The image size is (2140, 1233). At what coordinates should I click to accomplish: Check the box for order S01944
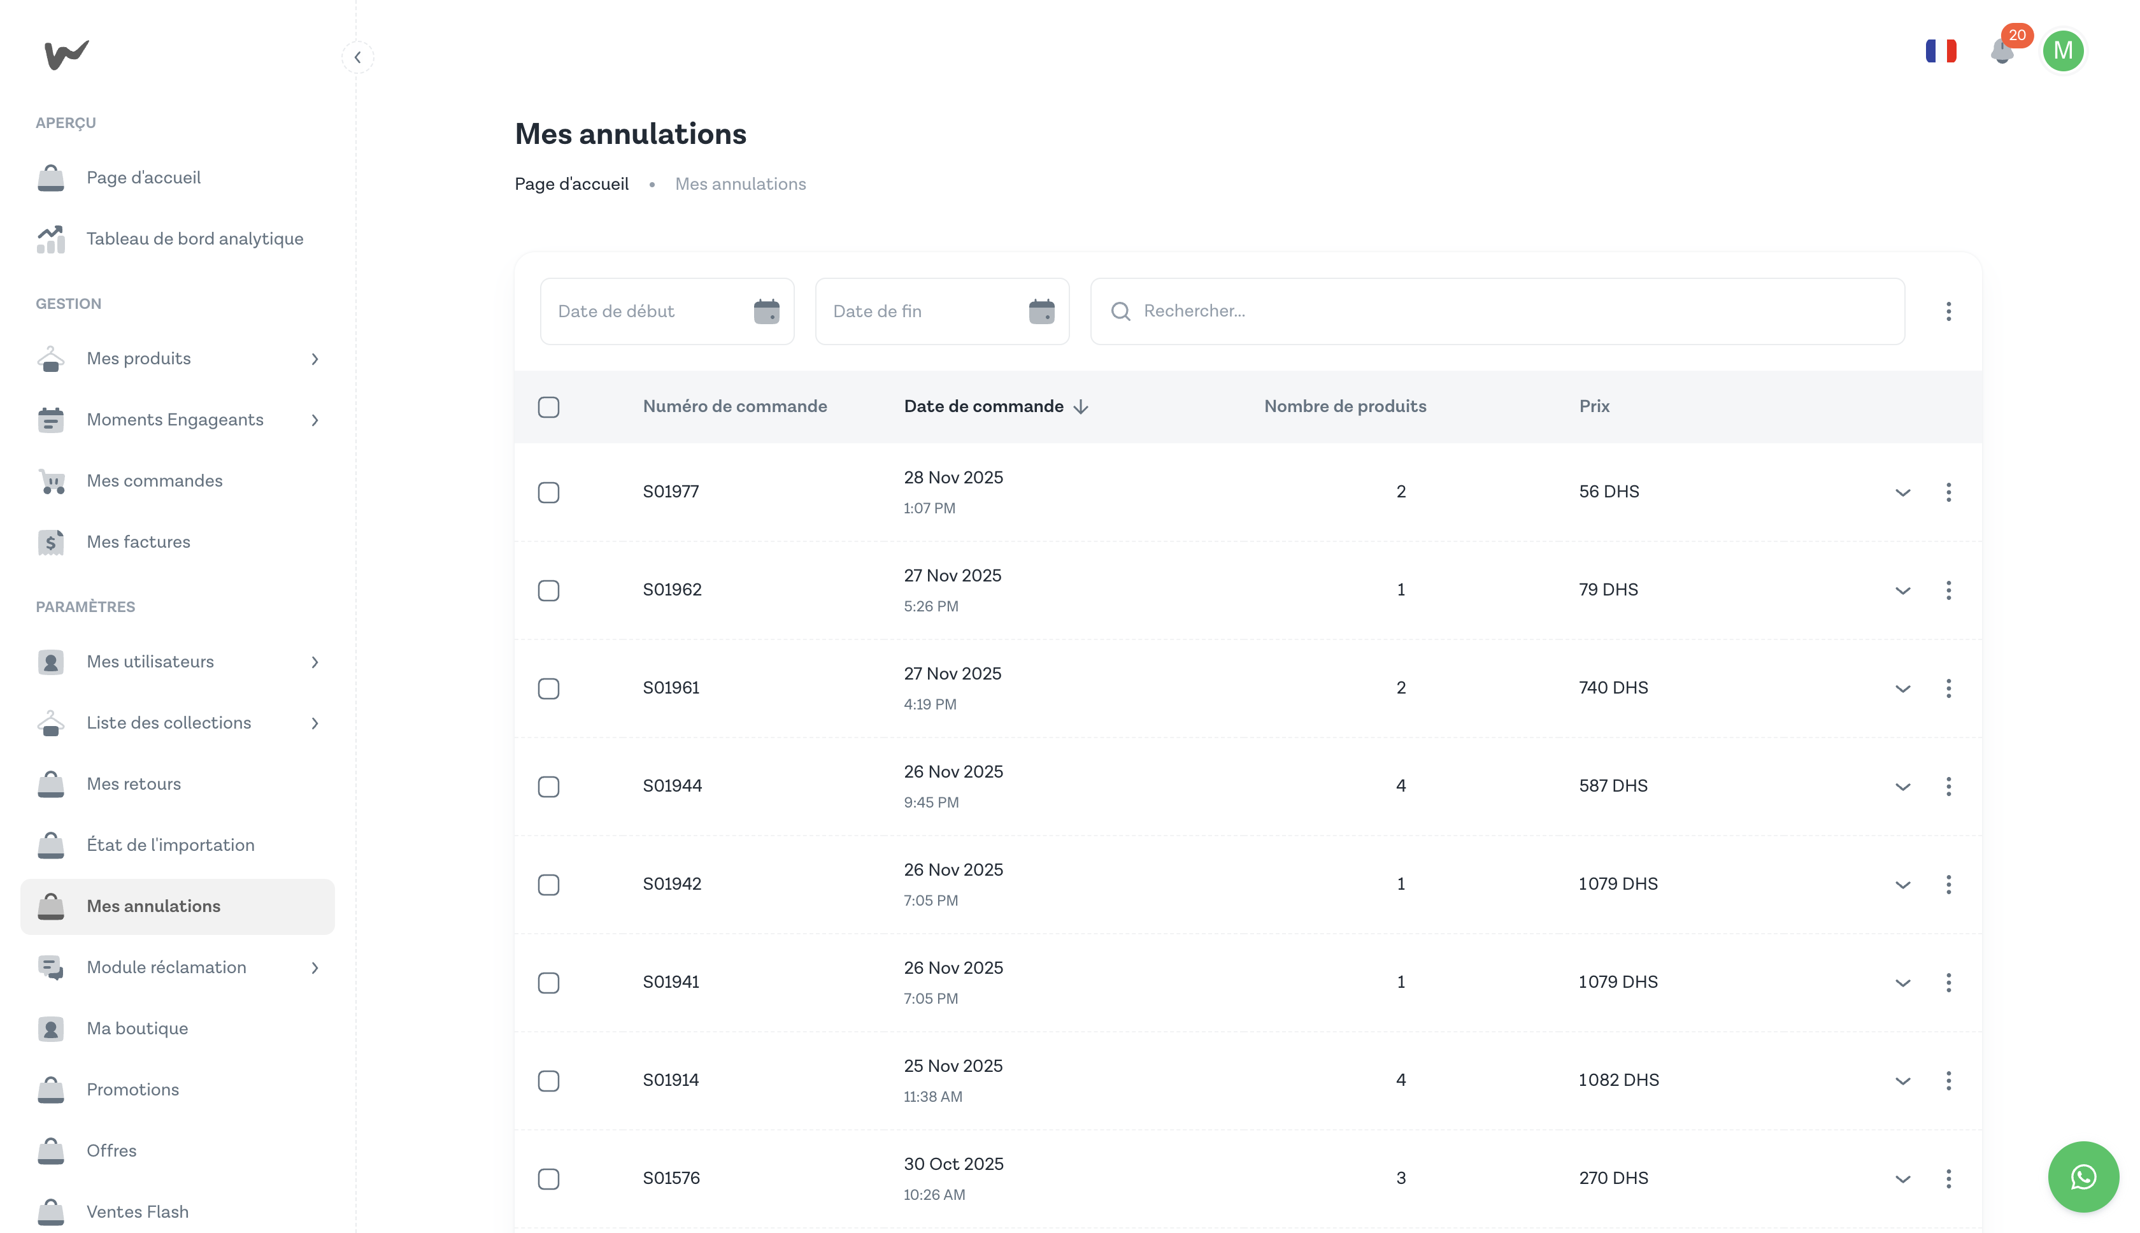pyautogui.click(x=549, y=787)
